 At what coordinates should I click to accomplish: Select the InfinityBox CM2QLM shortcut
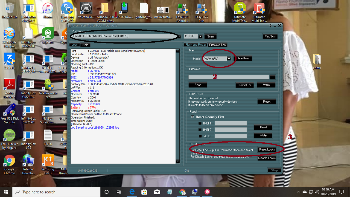[28, 63]
